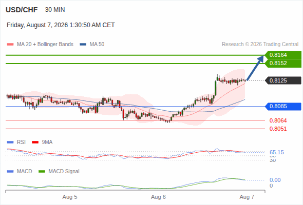Screen dimensions: 303x205
Task: Click the 0.8064 support level label
Action: tap(278, 120)
